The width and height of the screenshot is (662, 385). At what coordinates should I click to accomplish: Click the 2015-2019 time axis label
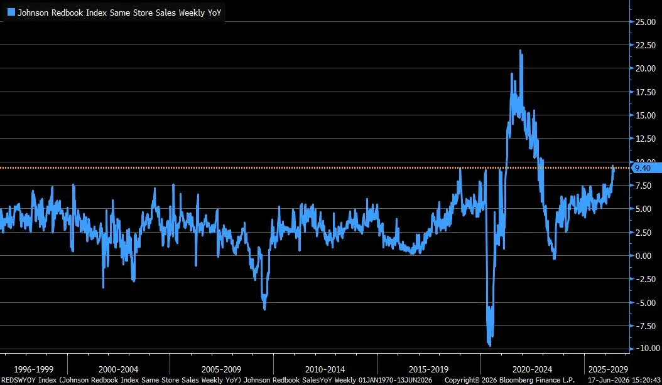pyautogui.click(x=428, y=370)
